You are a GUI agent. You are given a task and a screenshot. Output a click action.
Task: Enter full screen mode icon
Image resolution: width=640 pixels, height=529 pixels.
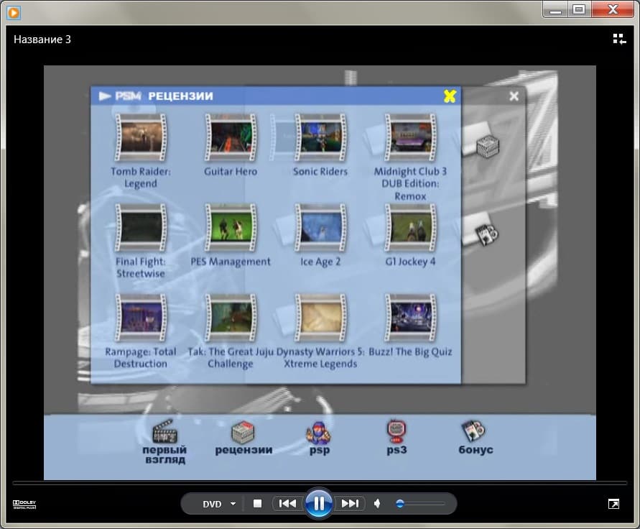(x=613, y=504)
